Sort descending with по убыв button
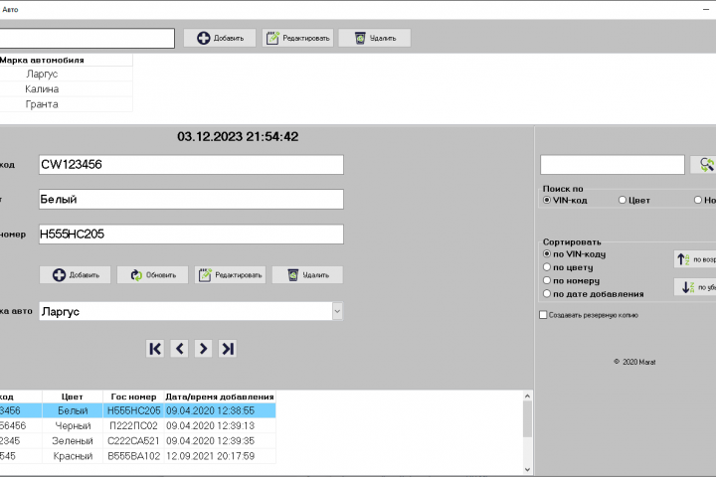The width and height of the screenshot is (716, 477). pyautogui.click(x=695, y=287)
